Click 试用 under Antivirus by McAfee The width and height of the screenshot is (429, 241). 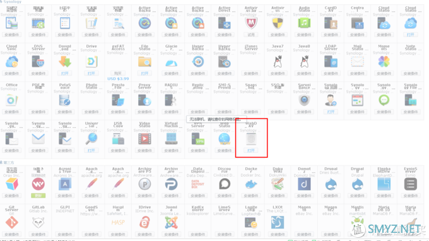click(x=251, y=35)
